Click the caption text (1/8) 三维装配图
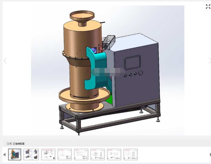 pos(16,144)
